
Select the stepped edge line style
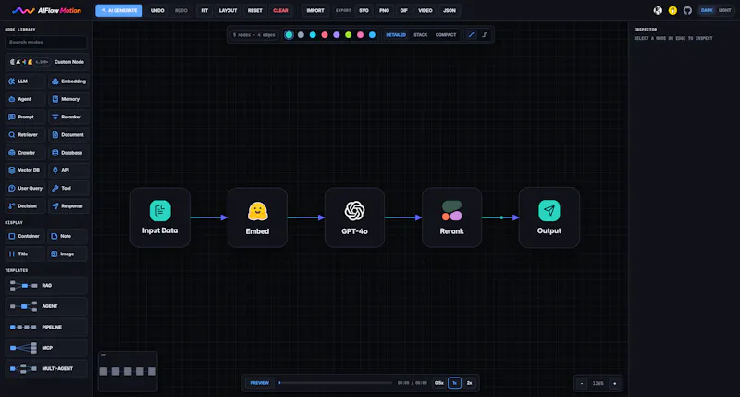[x=485, y=35]
